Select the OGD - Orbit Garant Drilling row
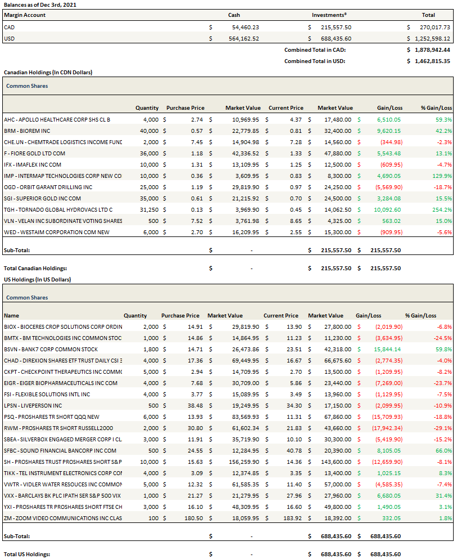Viewport: 466px width, 559px height. tap(48, 187)
